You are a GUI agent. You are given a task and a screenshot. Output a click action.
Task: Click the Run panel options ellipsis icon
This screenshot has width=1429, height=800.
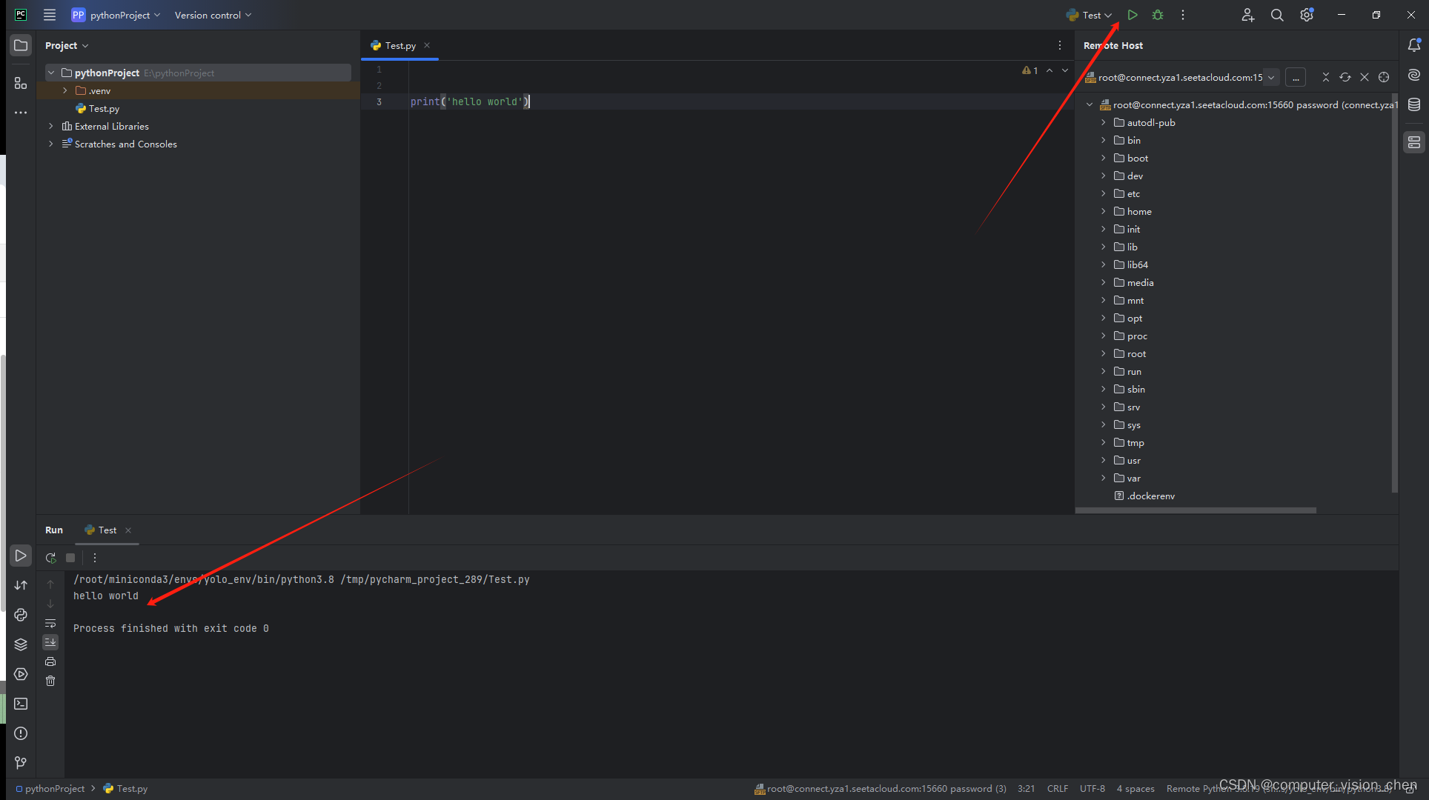94,557
